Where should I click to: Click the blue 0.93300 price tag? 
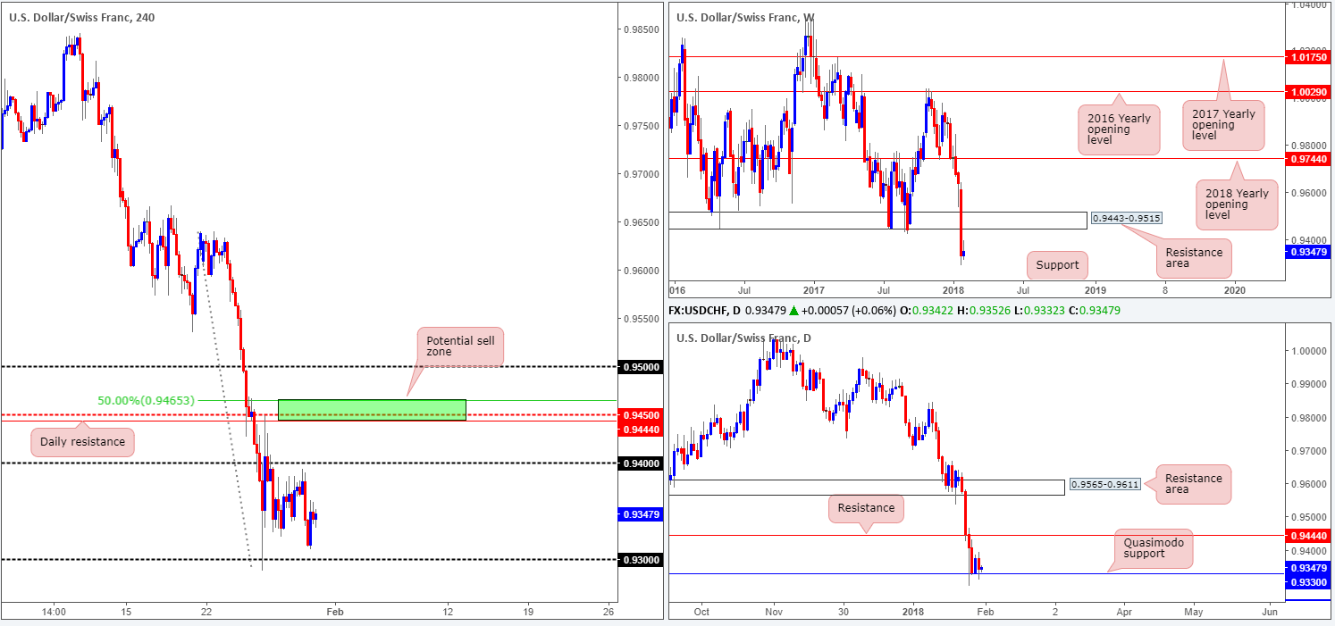(x=1307, y=582)
